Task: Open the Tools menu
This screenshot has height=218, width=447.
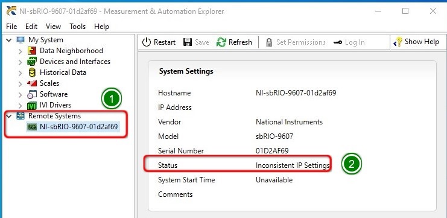Action: pyautogui.click(x=78, y=27)
